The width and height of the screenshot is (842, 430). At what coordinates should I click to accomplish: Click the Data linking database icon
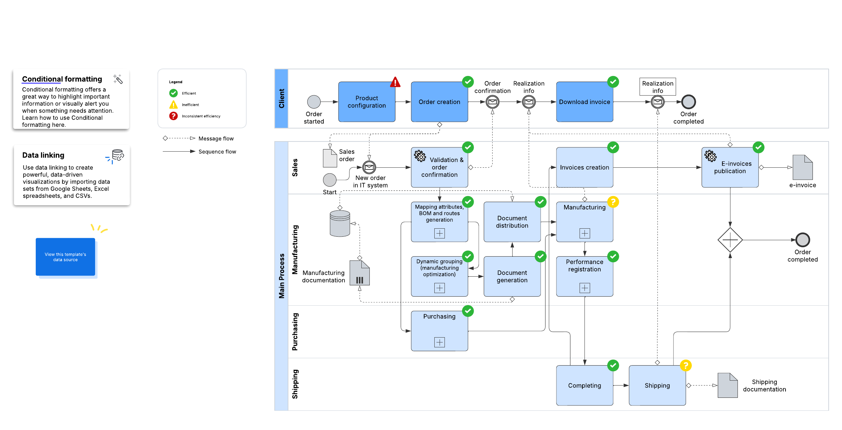(x=117, y=155)
